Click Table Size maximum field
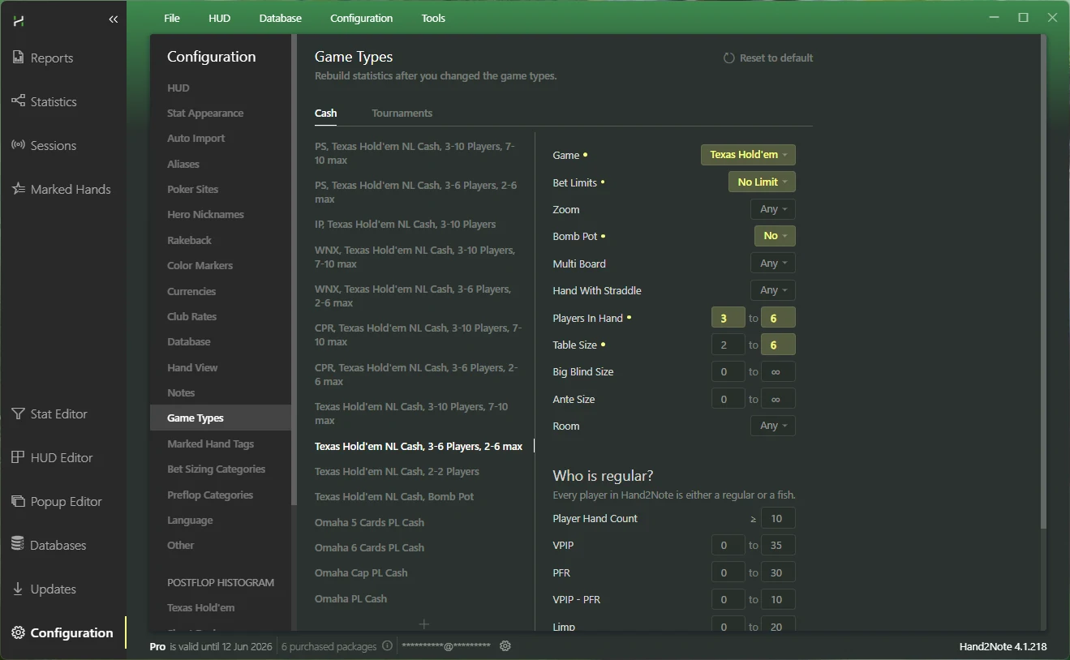This screenshot has height=660, width=1070. (778, 345)
